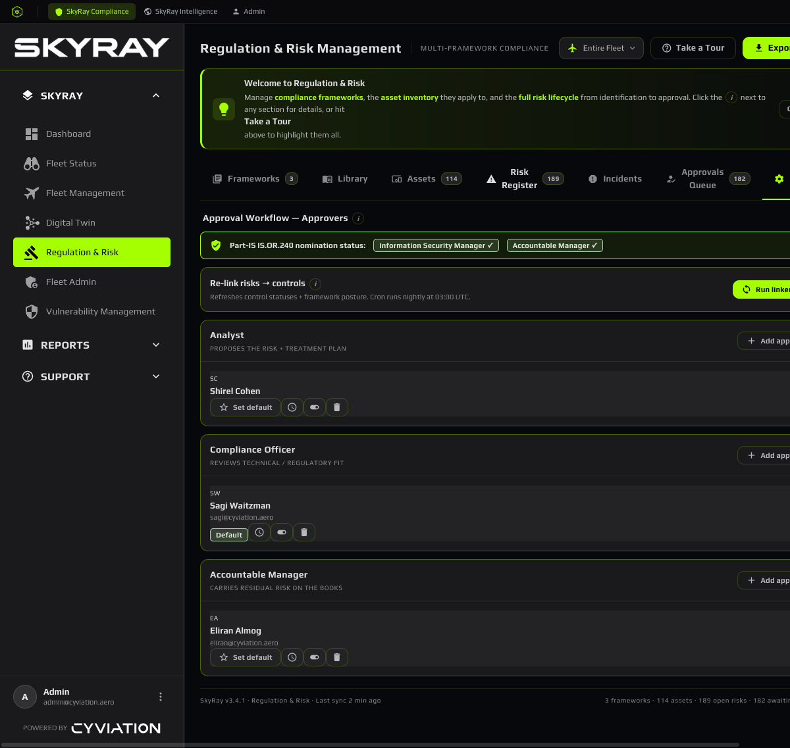The image size is (790, 748).
Task: Click sagi@cyviation.aero email text
Action: pos(242,518)
